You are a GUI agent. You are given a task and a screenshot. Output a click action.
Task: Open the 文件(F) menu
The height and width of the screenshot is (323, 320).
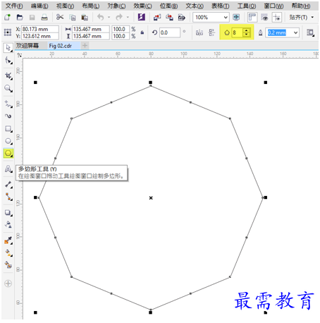point(14,6)
